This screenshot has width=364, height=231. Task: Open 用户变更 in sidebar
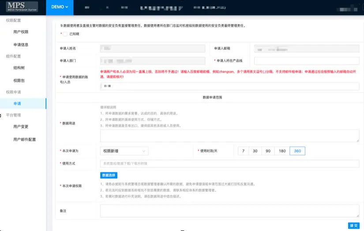pyautogui.click(x=21, y=127)
